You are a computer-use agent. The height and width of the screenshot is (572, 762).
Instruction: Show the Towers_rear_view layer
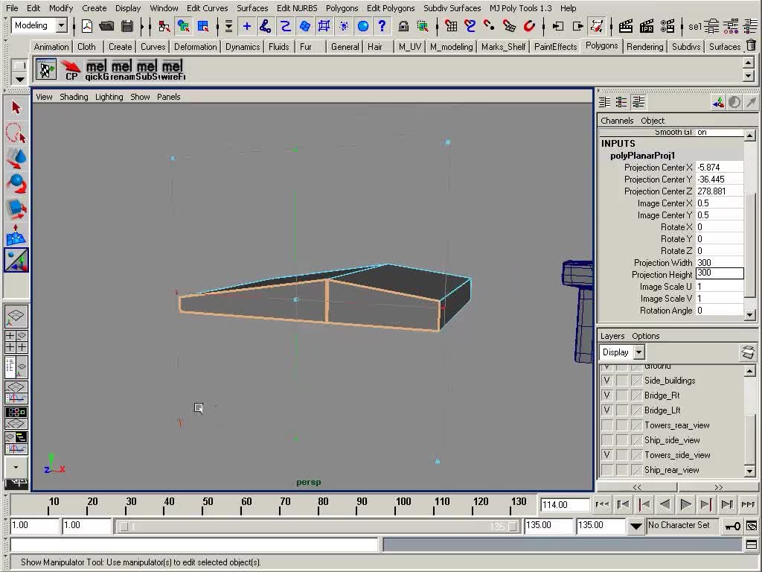pyautogui.click(x=606, y=425)
